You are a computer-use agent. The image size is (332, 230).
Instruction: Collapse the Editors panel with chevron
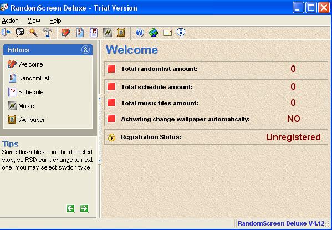click(85, 50)
